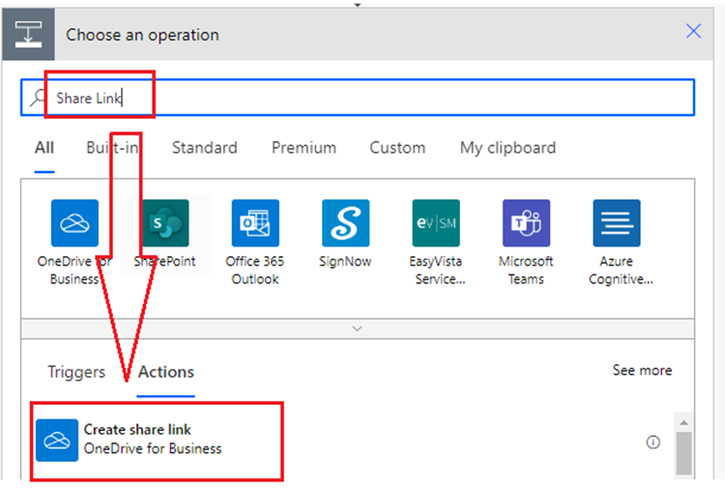Choose the Azure Cognitive connector icon

click(x=617, y=223)
